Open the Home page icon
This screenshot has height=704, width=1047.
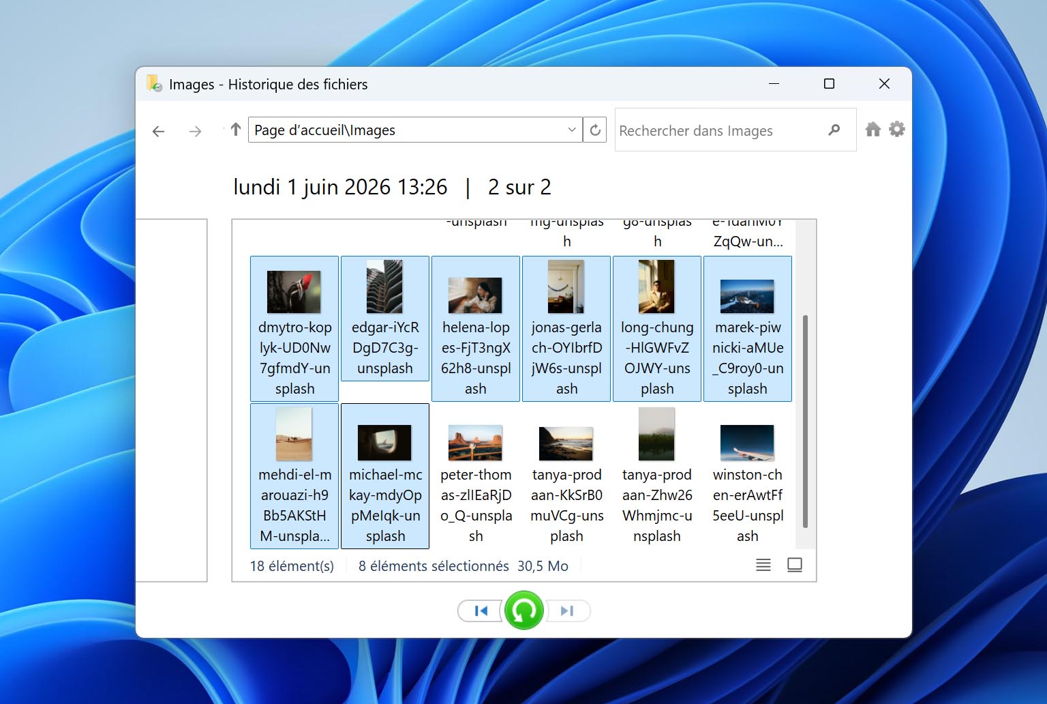(x=872, y=130)
